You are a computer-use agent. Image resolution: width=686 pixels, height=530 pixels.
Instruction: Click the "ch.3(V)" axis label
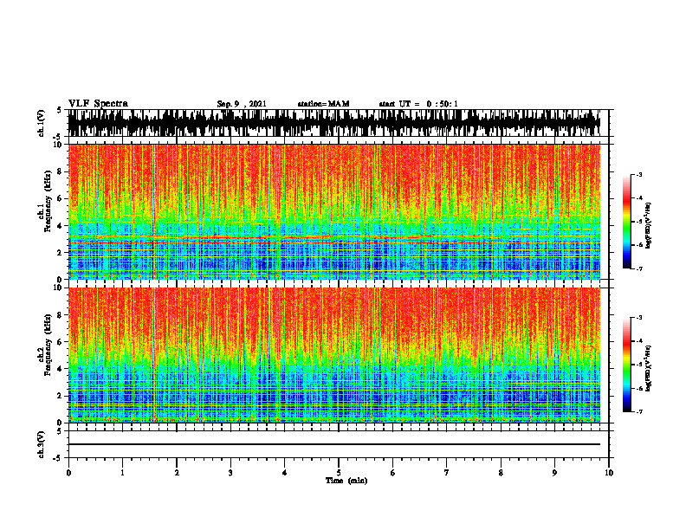(42, 444)
